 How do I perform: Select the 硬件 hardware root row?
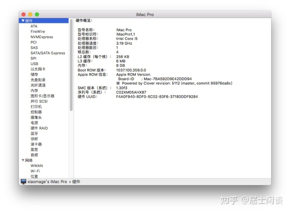(x=43, y=21)
